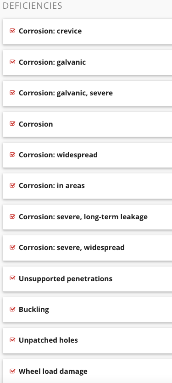Click check icon for Corrosion: severe, widespread
The height and width of the screenshot is (383, 172).
click(x=12, y=247)
